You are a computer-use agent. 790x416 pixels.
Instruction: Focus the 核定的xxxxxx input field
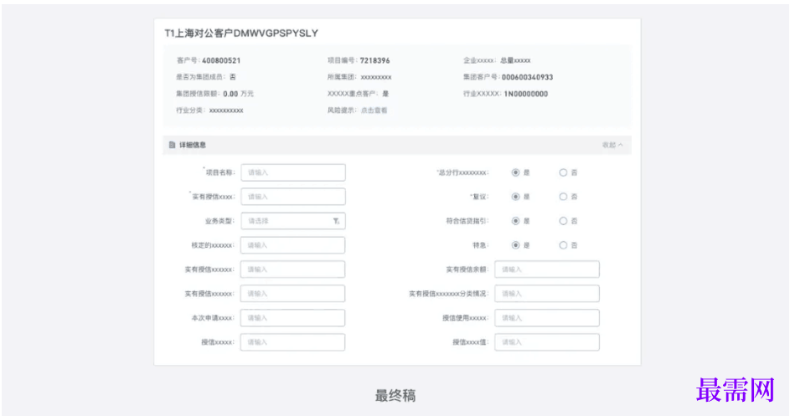click(x=292, y=245)
